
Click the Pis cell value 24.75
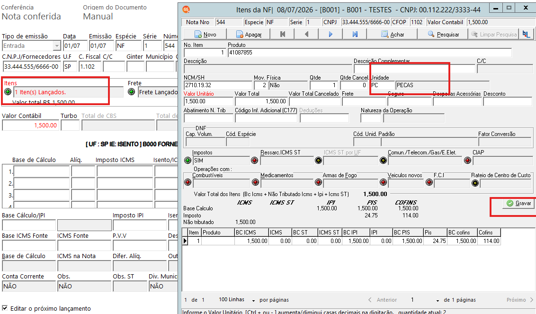pos(435,241)
